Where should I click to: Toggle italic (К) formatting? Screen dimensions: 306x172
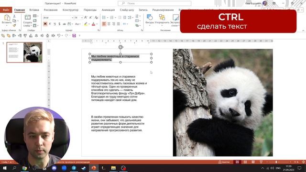tap(50, 24)
